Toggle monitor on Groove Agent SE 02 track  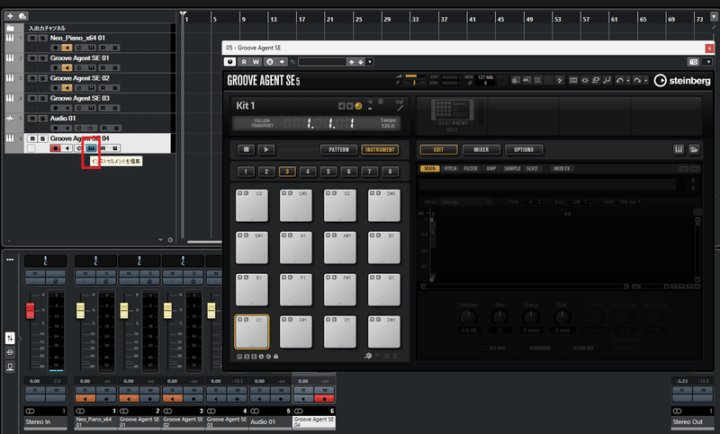[x=67, y=88]
